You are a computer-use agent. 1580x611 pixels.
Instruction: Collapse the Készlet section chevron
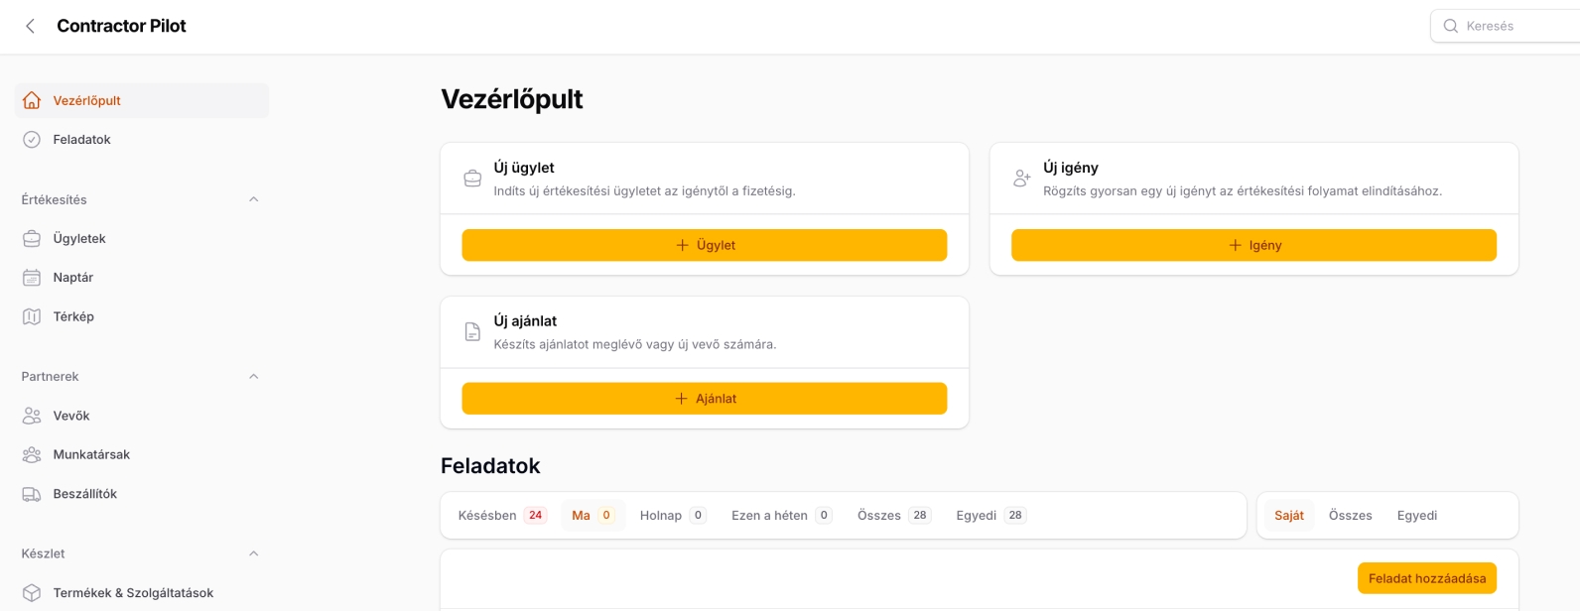point(253,553)
